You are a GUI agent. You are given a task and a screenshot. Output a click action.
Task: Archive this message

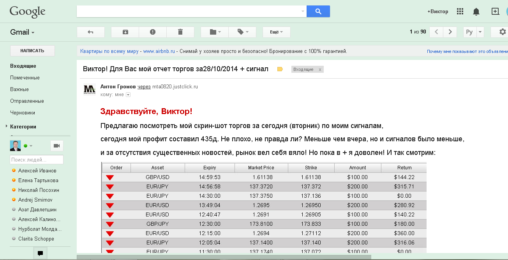click(x=125, y=32)
